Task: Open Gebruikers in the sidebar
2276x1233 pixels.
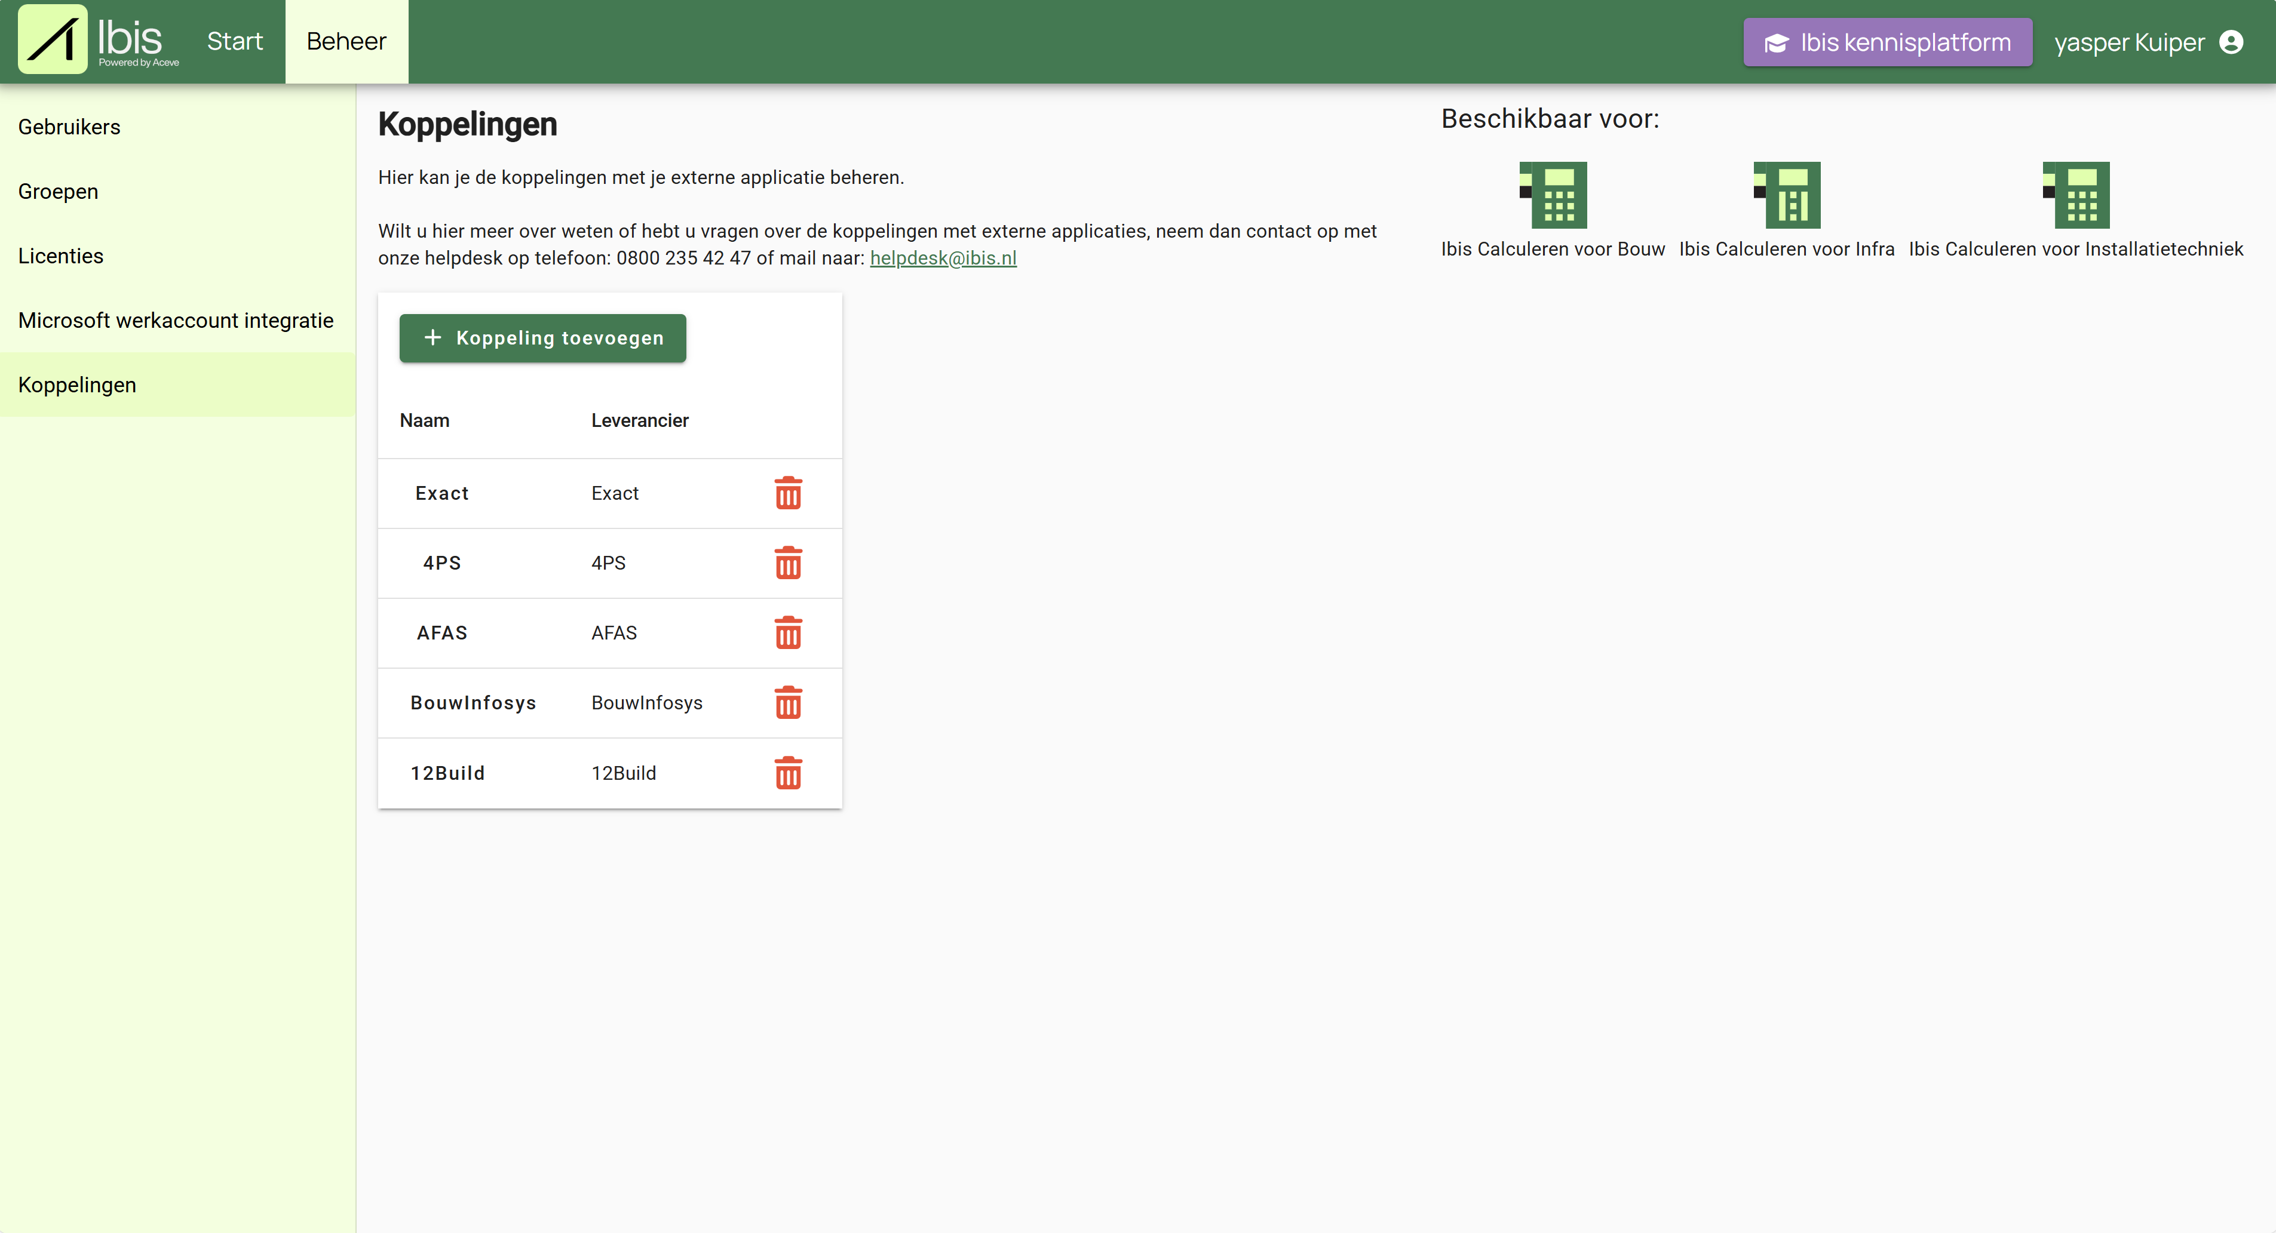Action: point(69,127)
